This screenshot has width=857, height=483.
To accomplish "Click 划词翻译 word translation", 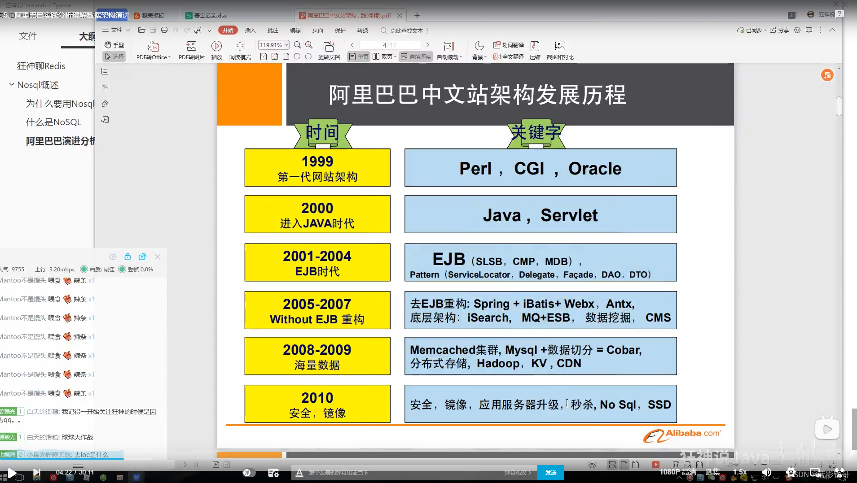I will tap(509, 45).
